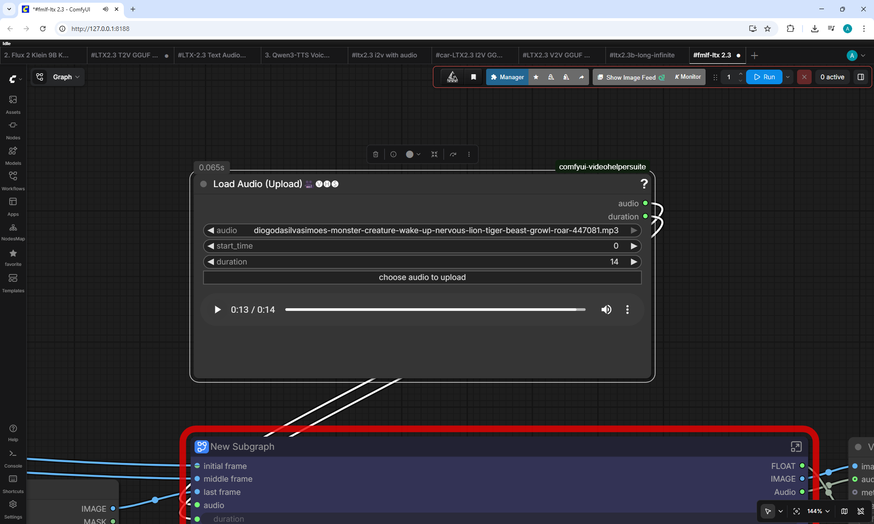The height and width of the screenshot is (524, 874).
Task: Switch to the #ltx2.3 i2v with audio tab
Action: (384, 55)
